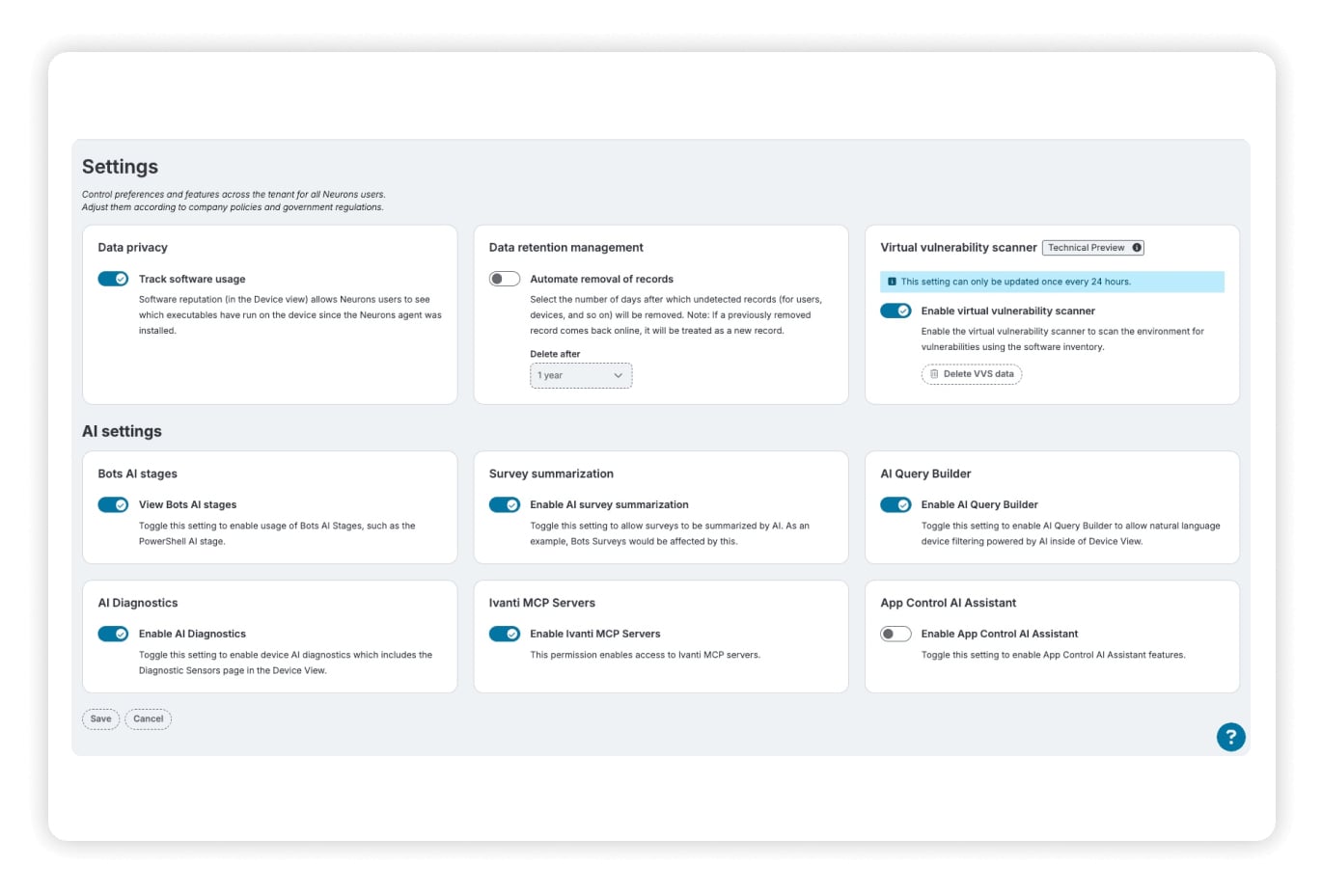Click the trash icon on Delete VVS data
The image size is (1322, 893).
pyautogui.click(x=934, y=374)
